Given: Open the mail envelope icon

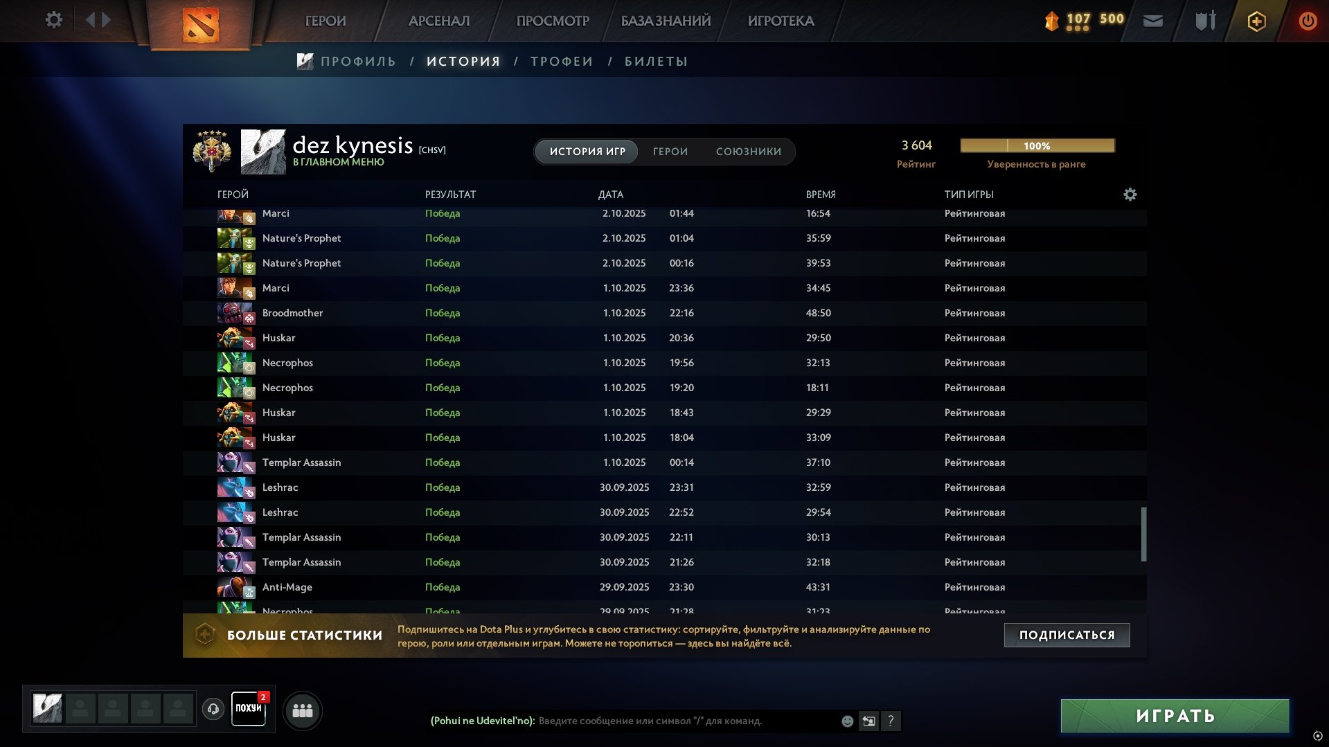Looking at the screenshot, I should tap(1152, 21).
